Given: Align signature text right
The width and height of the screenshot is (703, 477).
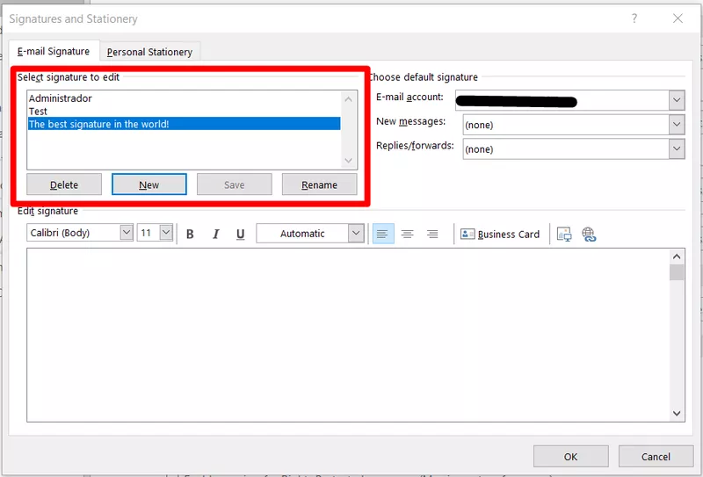Looking at the screenshot, I should click(432, 234).
